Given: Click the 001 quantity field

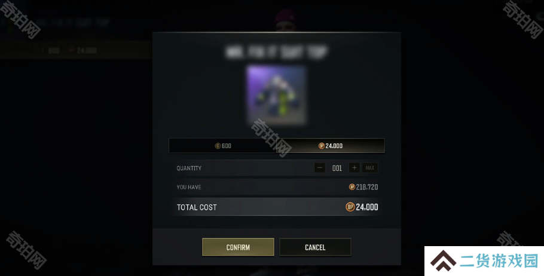Looking at the screenshot, I should 337,168.
